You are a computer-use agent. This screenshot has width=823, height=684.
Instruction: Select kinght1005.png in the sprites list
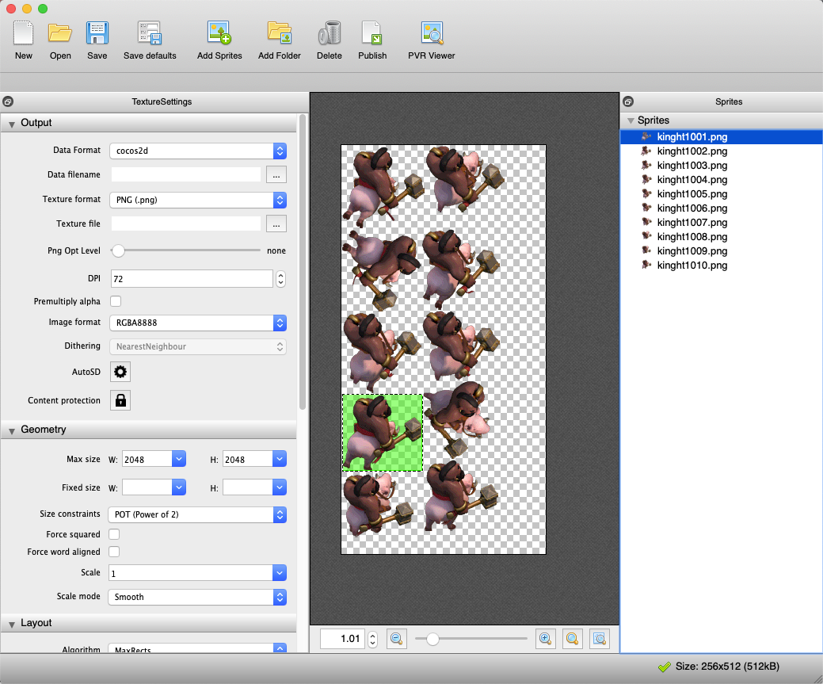[692, 194]
